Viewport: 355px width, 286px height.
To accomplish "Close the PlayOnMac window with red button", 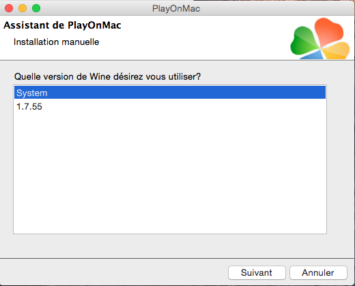I will coord(9,8).
